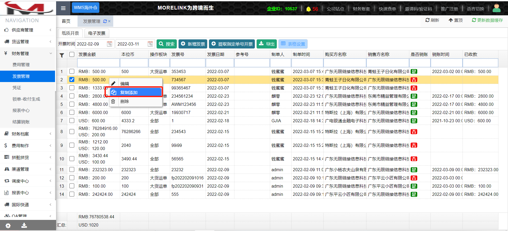
Task: Click the hamburger menu toggle icon
Action: pyautogui.click(x=63, y=8)
